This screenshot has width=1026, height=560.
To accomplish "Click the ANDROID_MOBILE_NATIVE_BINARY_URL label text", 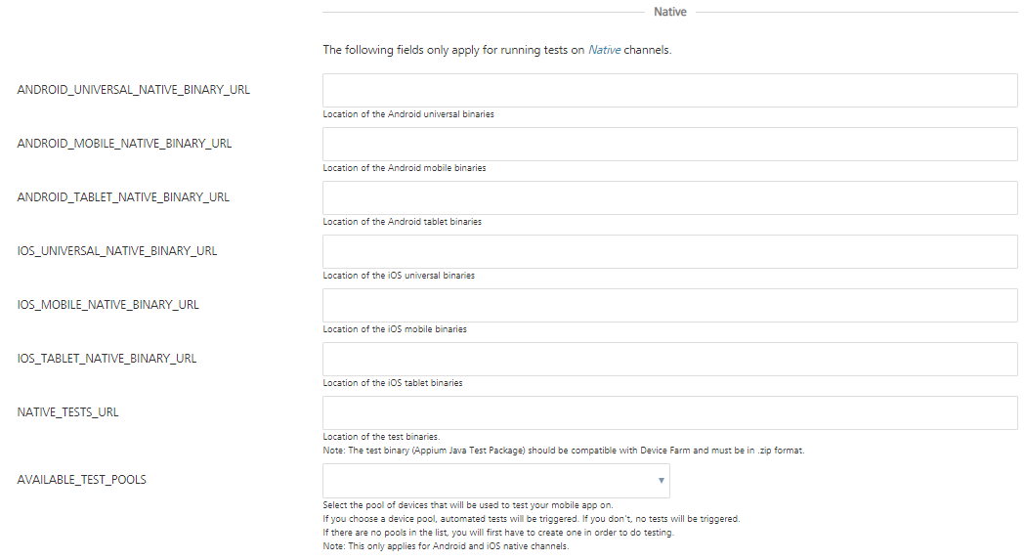I will point(124,144).
